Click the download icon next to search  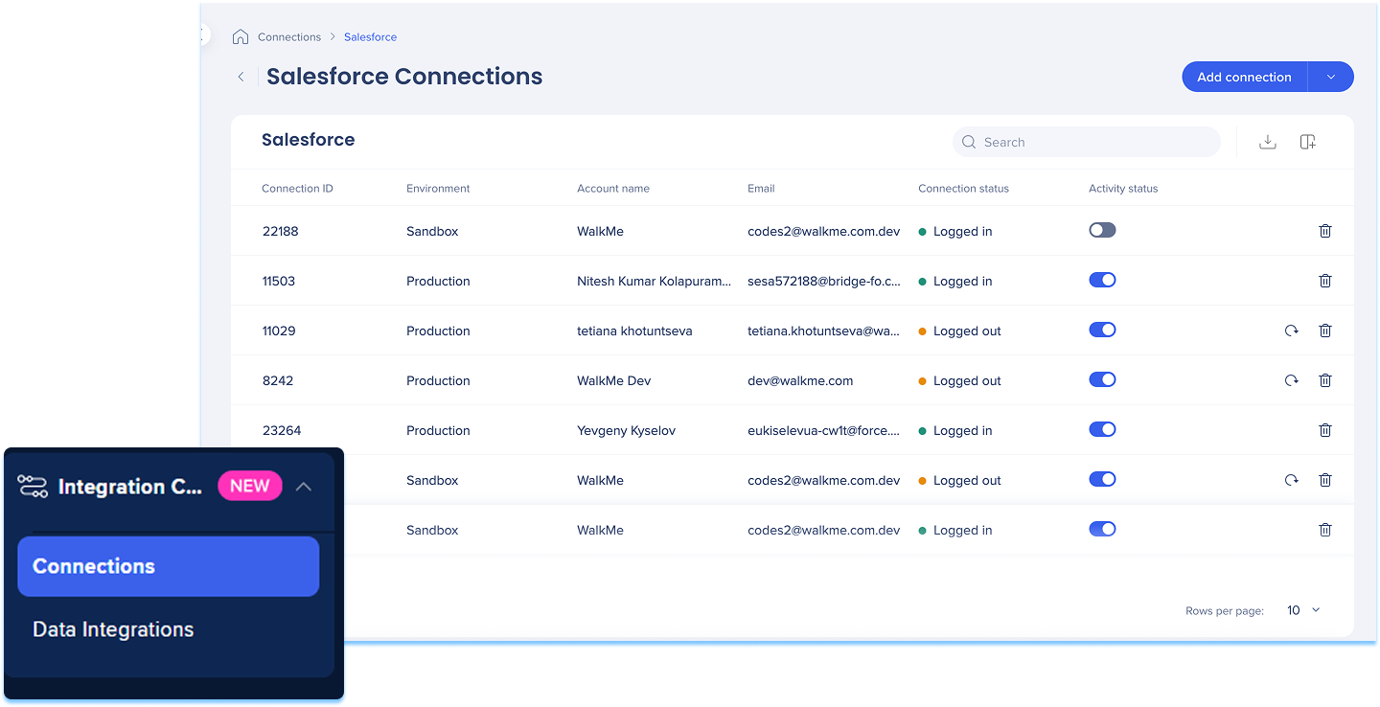pos(1268,142)
